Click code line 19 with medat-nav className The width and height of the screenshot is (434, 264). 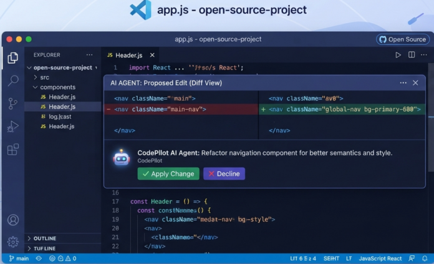[x=210, y=220]
